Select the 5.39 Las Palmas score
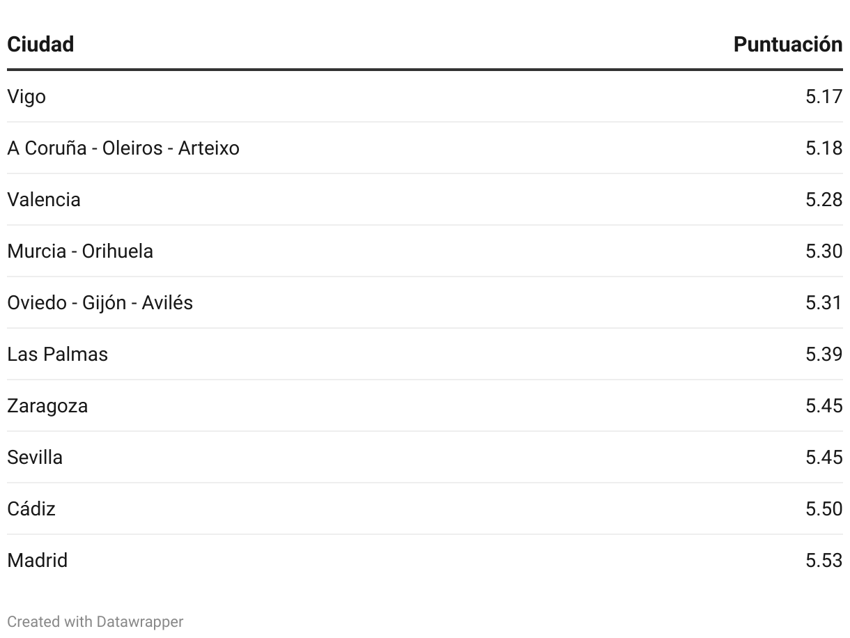Screen dimensions: 850x638 [x=824, y=355]
